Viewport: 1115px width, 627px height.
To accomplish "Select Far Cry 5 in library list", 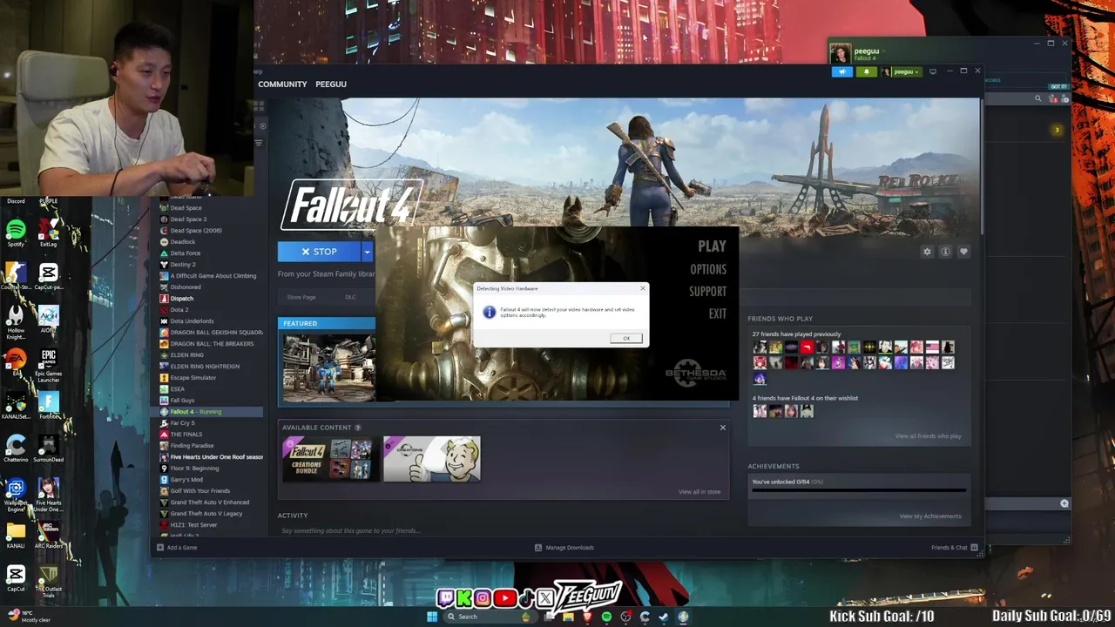I will click(182, 423).
